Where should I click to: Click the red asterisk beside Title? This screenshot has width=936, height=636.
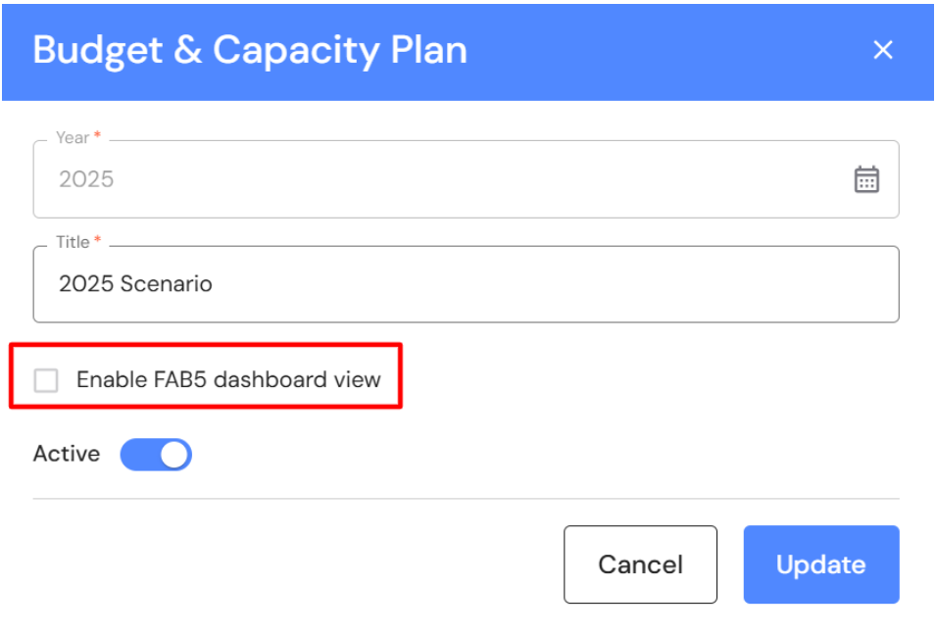[97, 242]
